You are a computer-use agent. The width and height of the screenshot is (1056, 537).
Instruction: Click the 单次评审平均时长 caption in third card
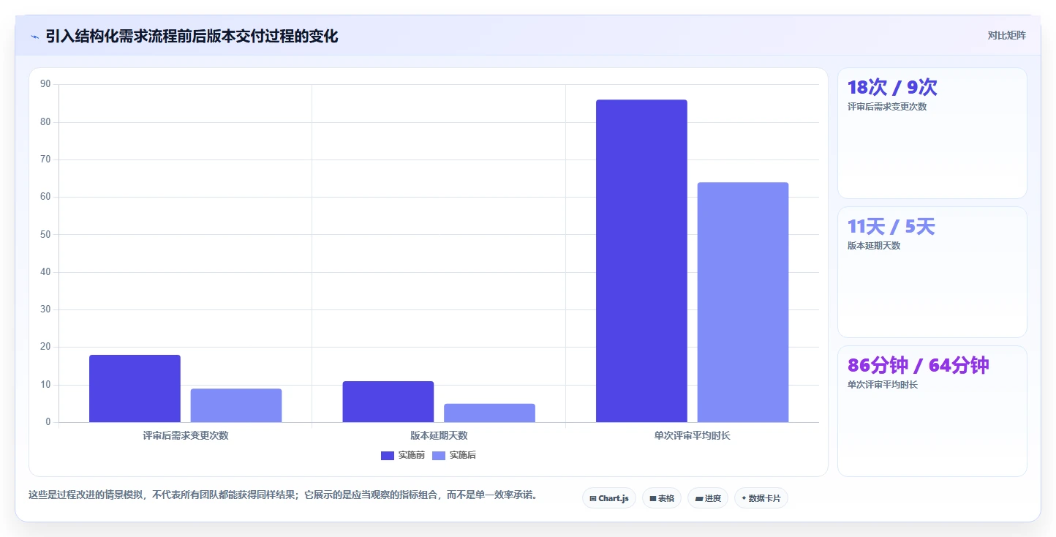click(883, 385)
